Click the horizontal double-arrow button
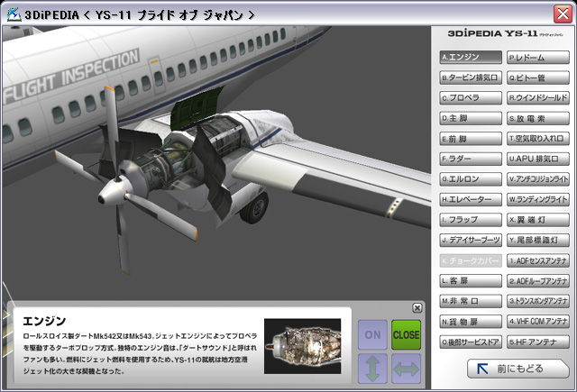Screen dimensions: 577x392 point(406,369)
